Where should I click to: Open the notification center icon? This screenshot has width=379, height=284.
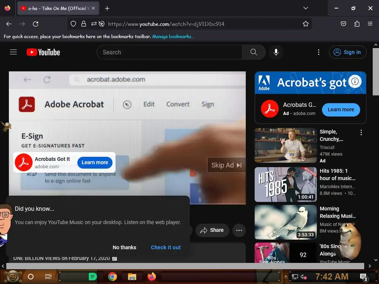[363, 277]
